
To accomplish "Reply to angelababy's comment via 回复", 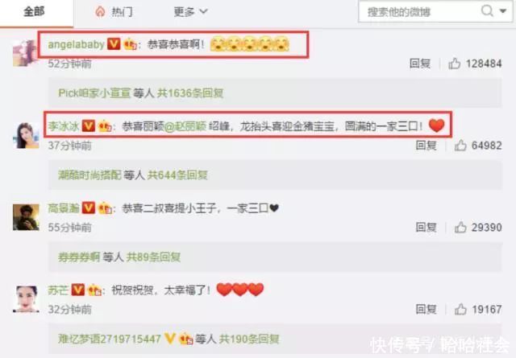I will click(x=420, y=64).
